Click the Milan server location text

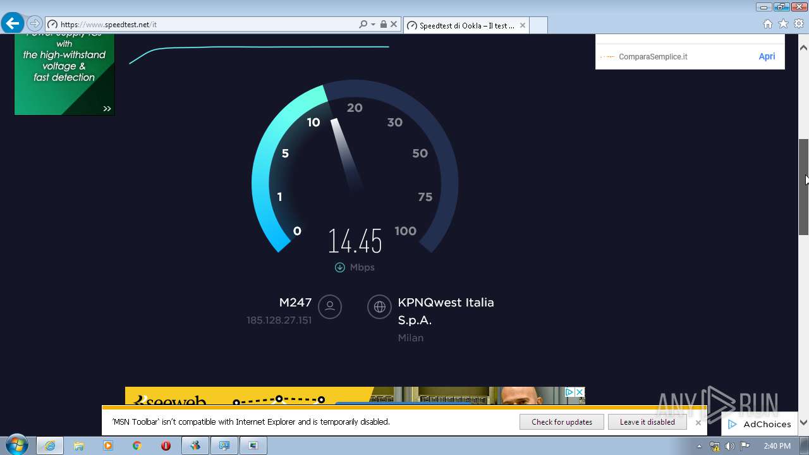[410, 338]
